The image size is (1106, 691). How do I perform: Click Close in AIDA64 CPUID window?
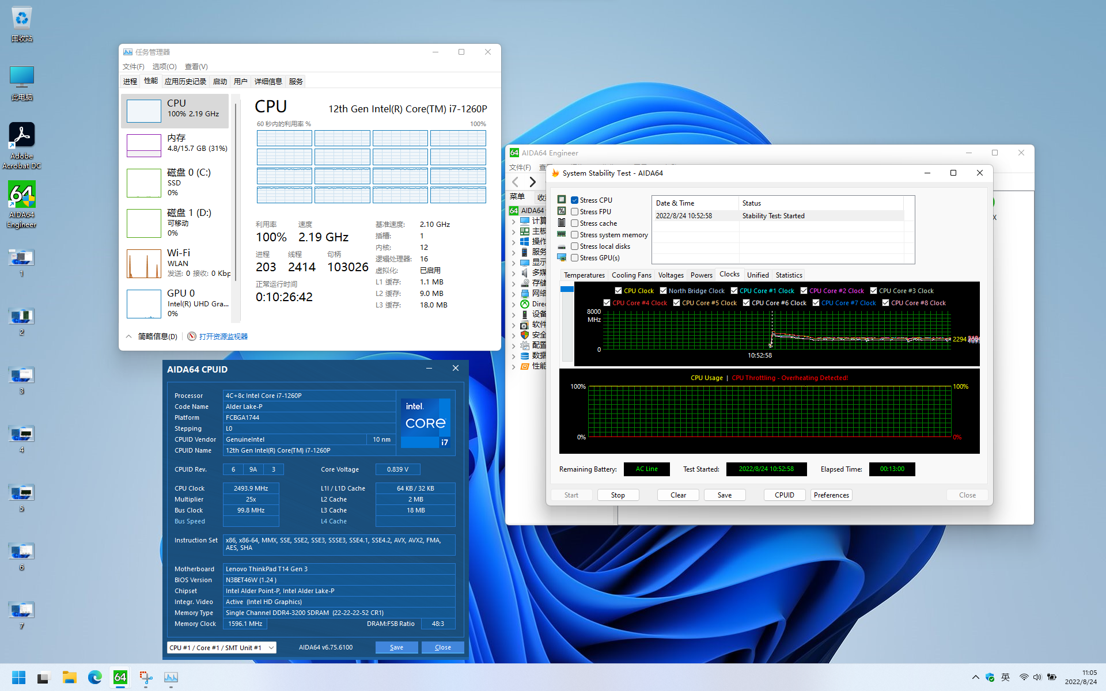[442, 647]
